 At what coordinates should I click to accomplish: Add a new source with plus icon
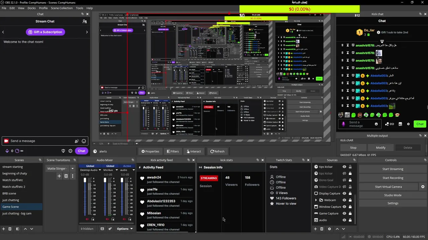[315, 229]
